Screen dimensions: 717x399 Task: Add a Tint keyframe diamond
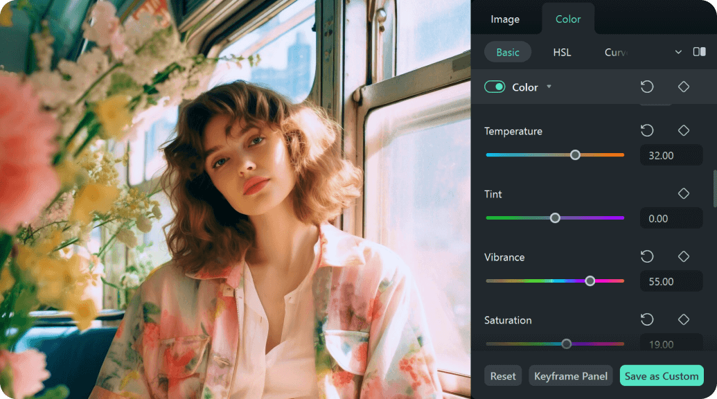684,194
